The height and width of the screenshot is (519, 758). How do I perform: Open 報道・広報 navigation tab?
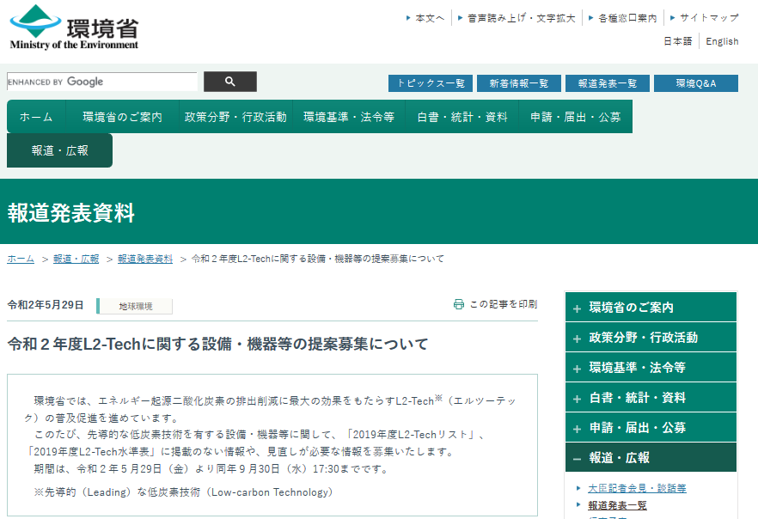pyautogui.click(x=59, y=150)
